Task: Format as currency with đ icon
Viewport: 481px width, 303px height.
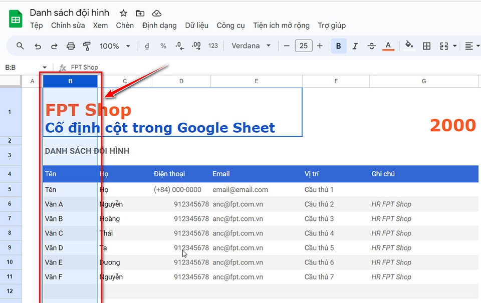Action: (x=147, y=46)
